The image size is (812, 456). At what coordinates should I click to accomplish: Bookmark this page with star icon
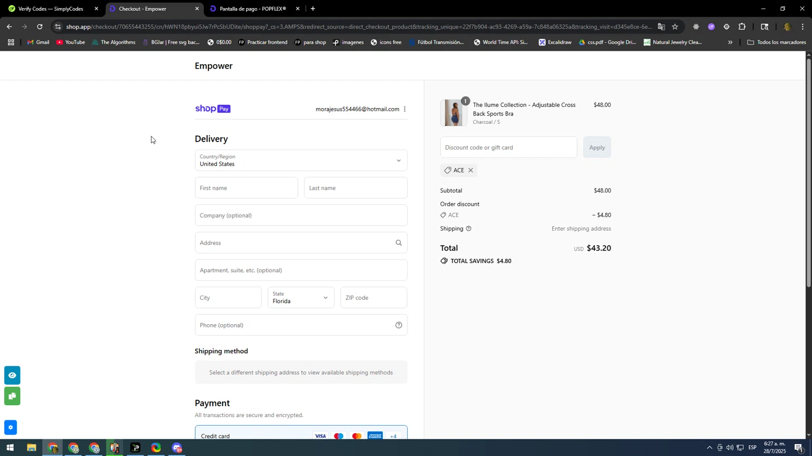point(675,26)
